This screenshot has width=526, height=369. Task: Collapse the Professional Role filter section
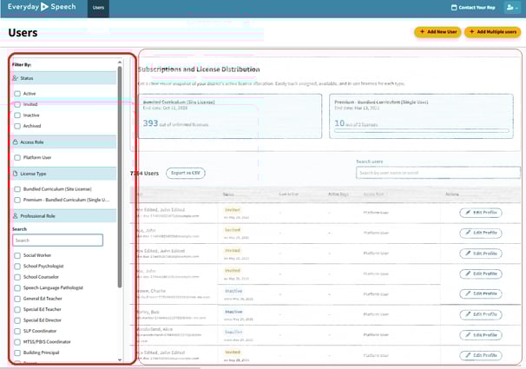pos(63,215)
